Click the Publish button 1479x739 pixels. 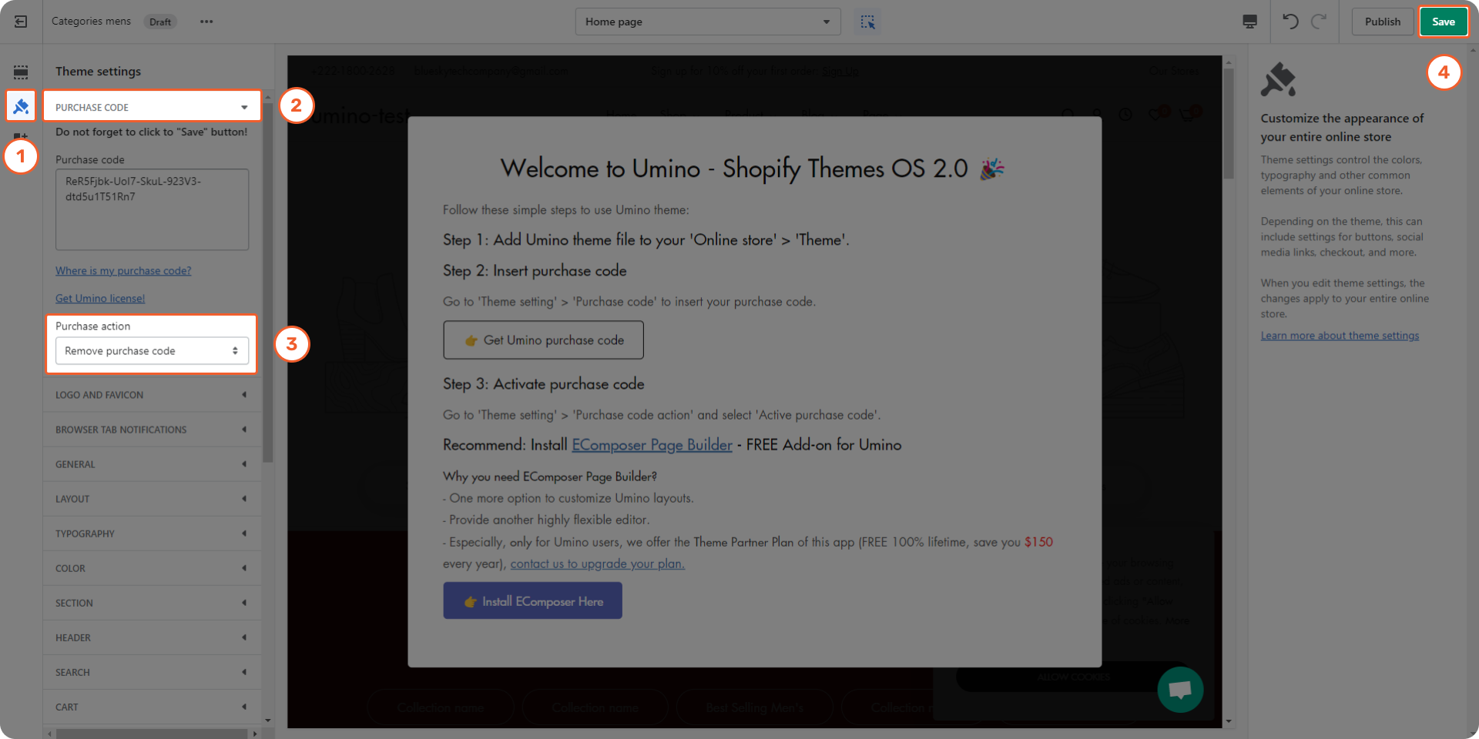(1383, 22)
